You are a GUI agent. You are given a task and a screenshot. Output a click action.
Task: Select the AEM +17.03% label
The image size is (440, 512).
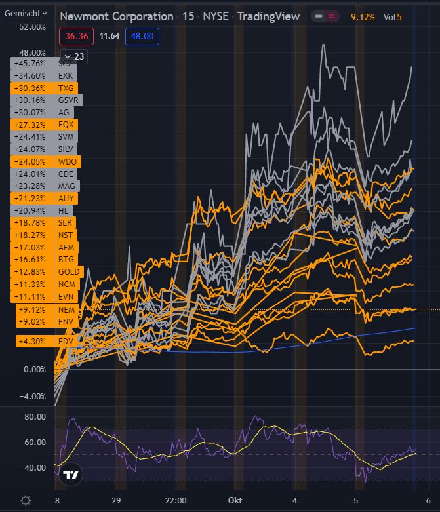click(x=45, y=248)
